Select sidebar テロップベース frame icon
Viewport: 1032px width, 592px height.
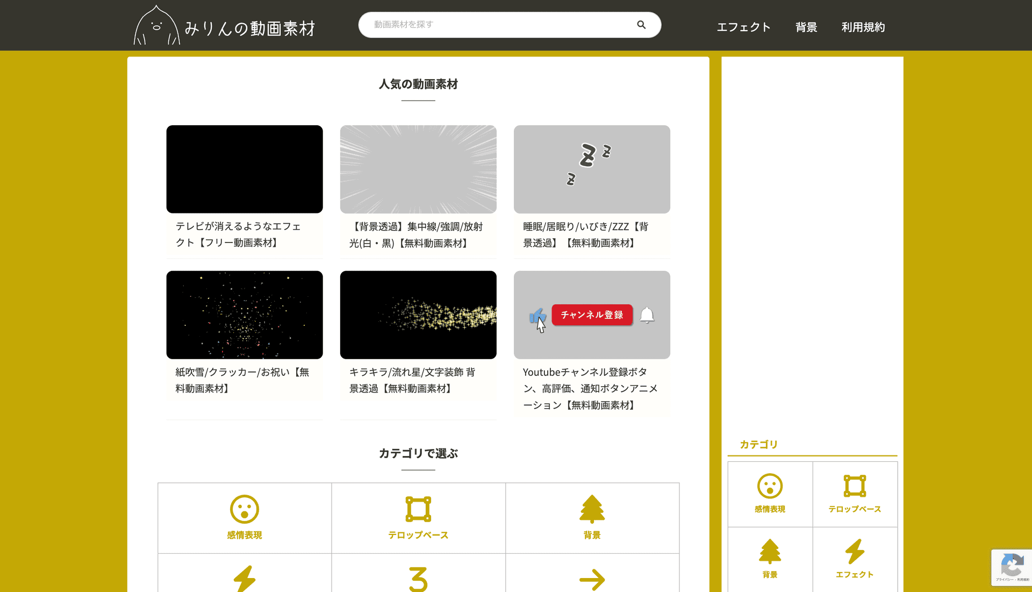point(855,486)
